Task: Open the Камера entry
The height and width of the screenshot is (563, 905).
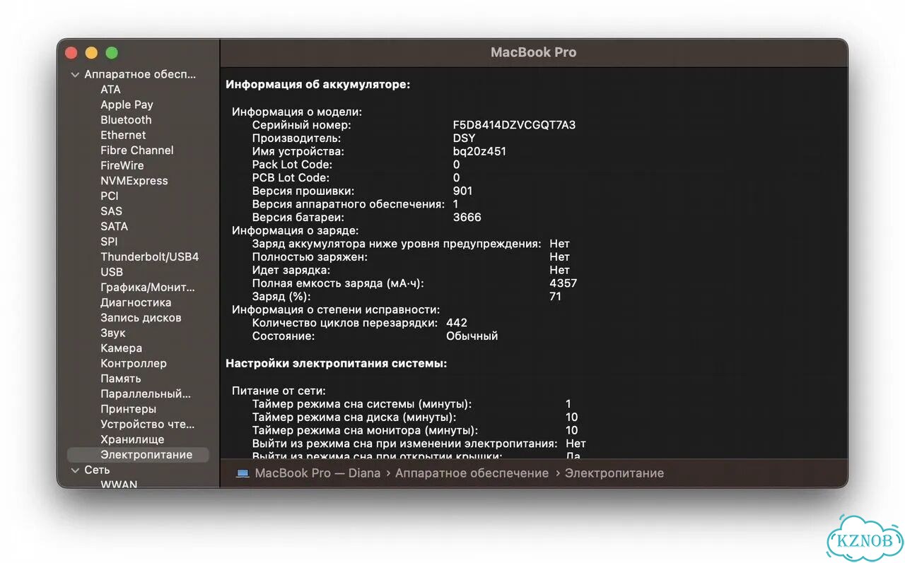Action: pyautogui.click(x=121, y=348)
